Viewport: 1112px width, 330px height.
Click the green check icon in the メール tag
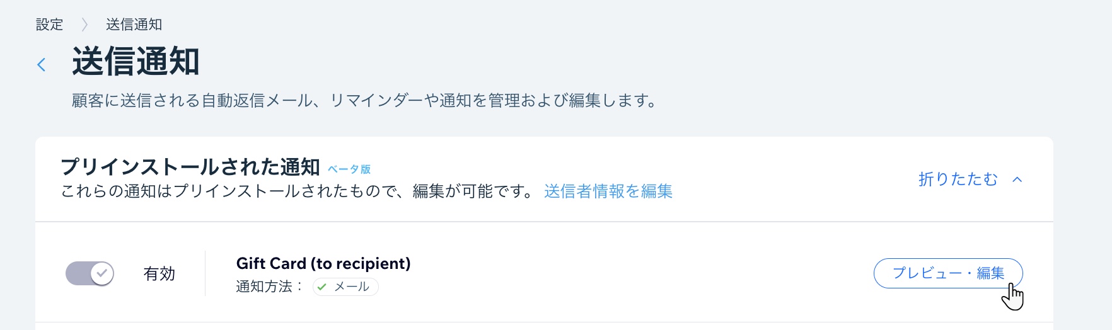322,287
